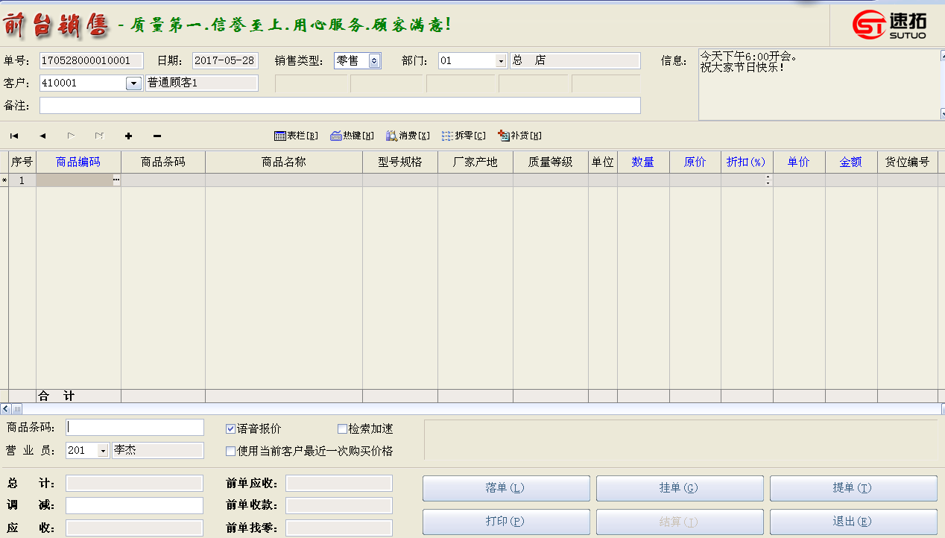Open 热键[H] hotkey list
Screen dimensions: 945x538
pyautogui.click(x=352, y=136)
